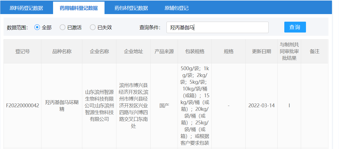Click the 企业名称 column header

99,51
